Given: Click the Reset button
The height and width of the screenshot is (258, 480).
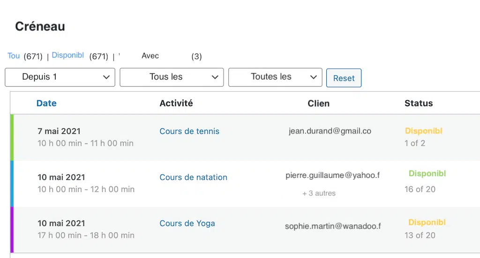Looking at the screenshot, I should coord(344,78).
